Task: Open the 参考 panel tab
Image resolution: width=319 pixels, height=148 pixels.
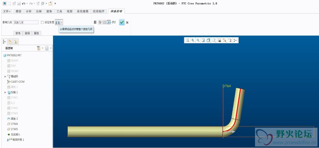Action: tap(18, 33)
